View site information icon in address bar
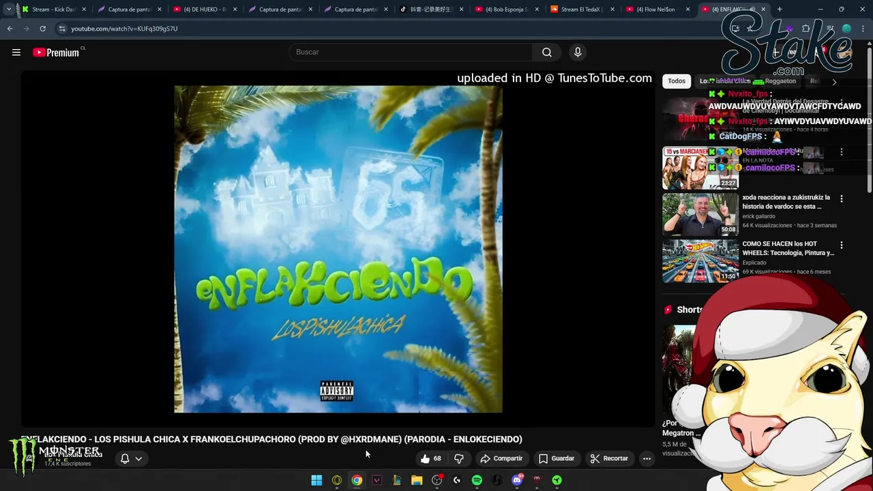Image resolution: width=873 pixels, height=491 pixels. 62,29
